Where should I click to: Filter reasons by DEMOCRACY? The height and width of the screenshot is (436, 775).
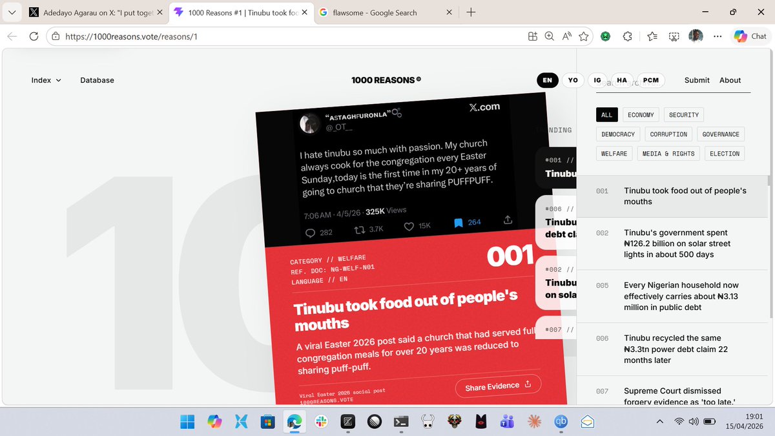(x=618, y=134)
